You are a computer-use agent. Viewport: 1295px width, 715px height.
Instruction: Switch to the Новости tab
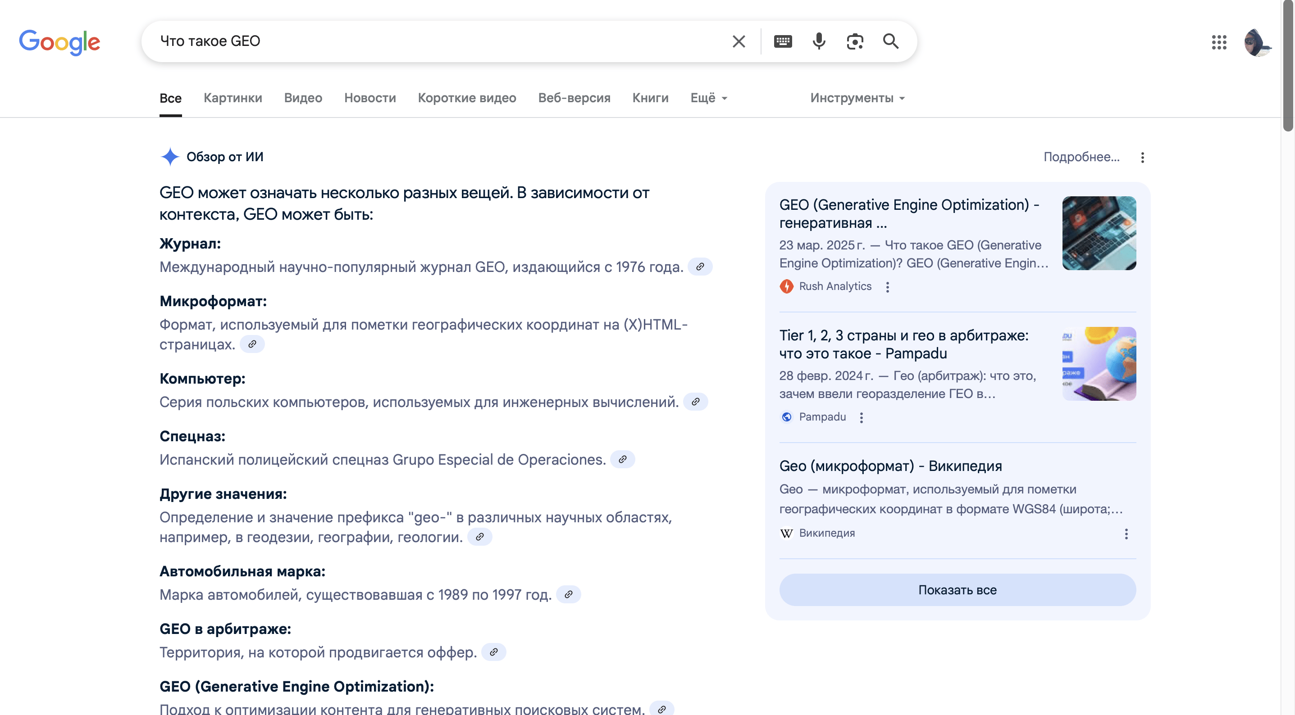(370, 98)
